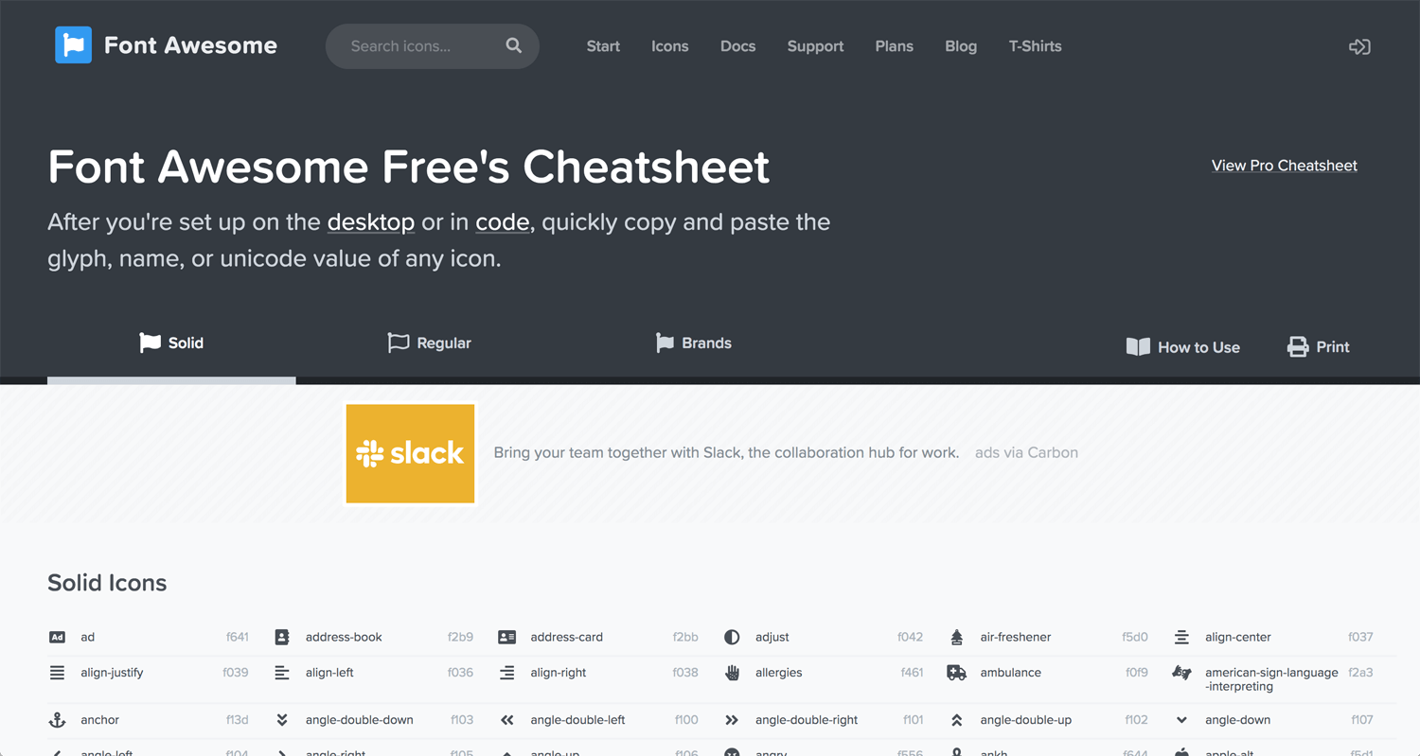Screen dimensions: 1420x756
Task: Click the align-right icon glyph
Action: [506, 673]
